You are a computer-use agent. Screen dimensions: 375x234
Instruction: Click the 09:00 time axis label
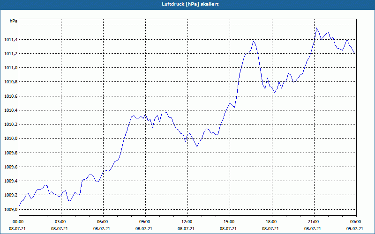click(145, 222)
